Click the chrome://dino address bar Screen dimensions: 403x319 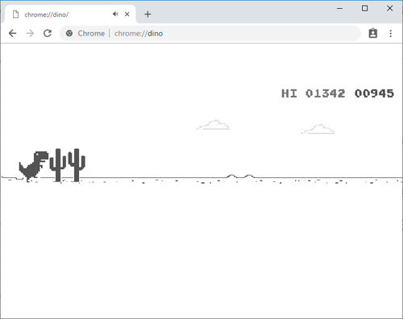pyautogui.click(x=210, y=34)
